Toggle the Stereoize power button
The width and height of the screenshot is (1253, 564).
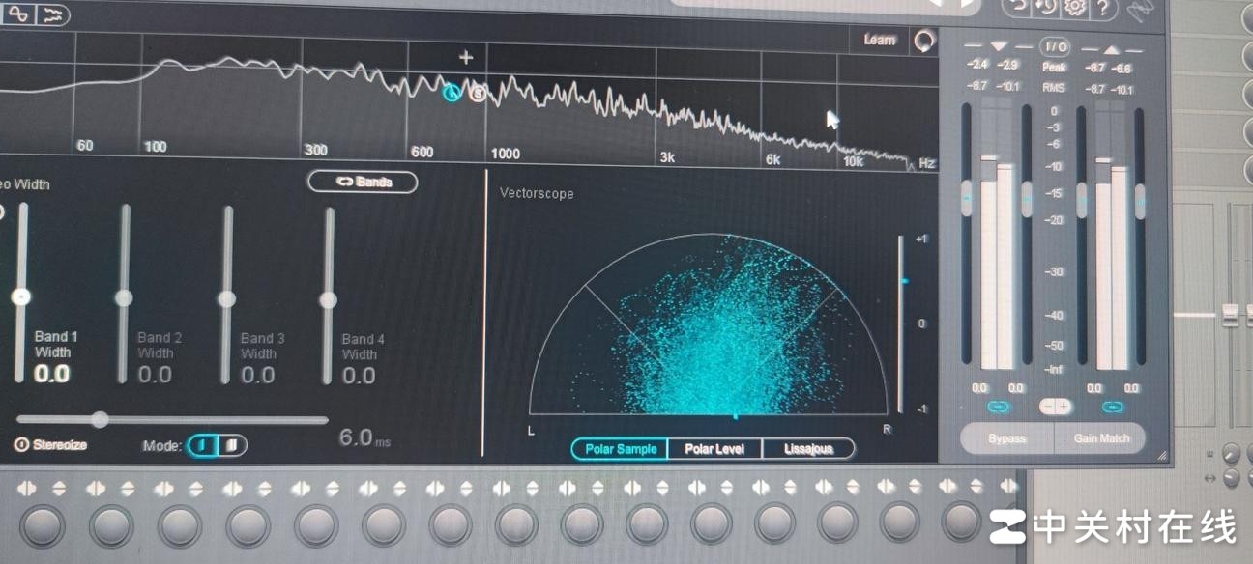point(21,445)
